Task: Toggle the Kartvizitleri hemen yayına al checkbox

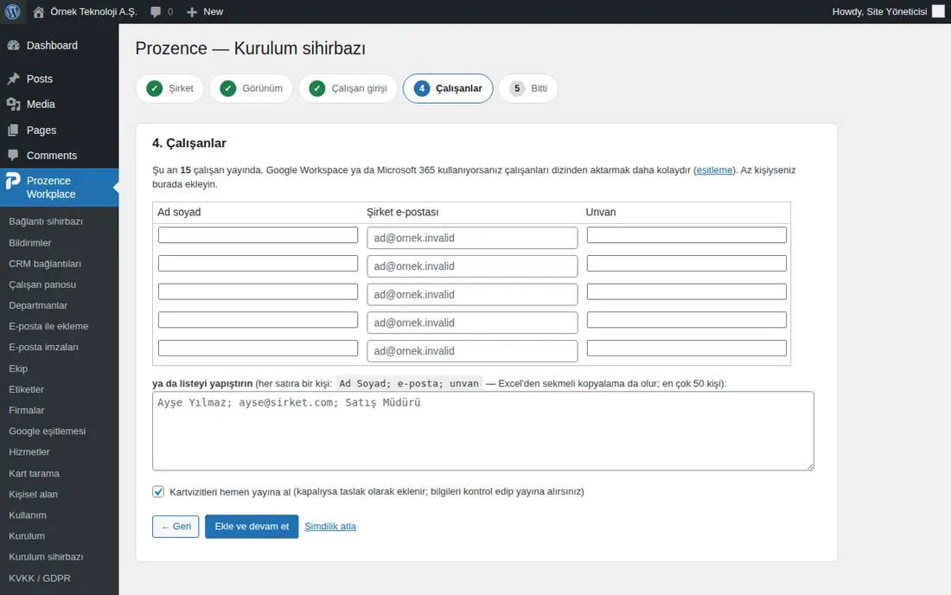Action: point(158,491)
